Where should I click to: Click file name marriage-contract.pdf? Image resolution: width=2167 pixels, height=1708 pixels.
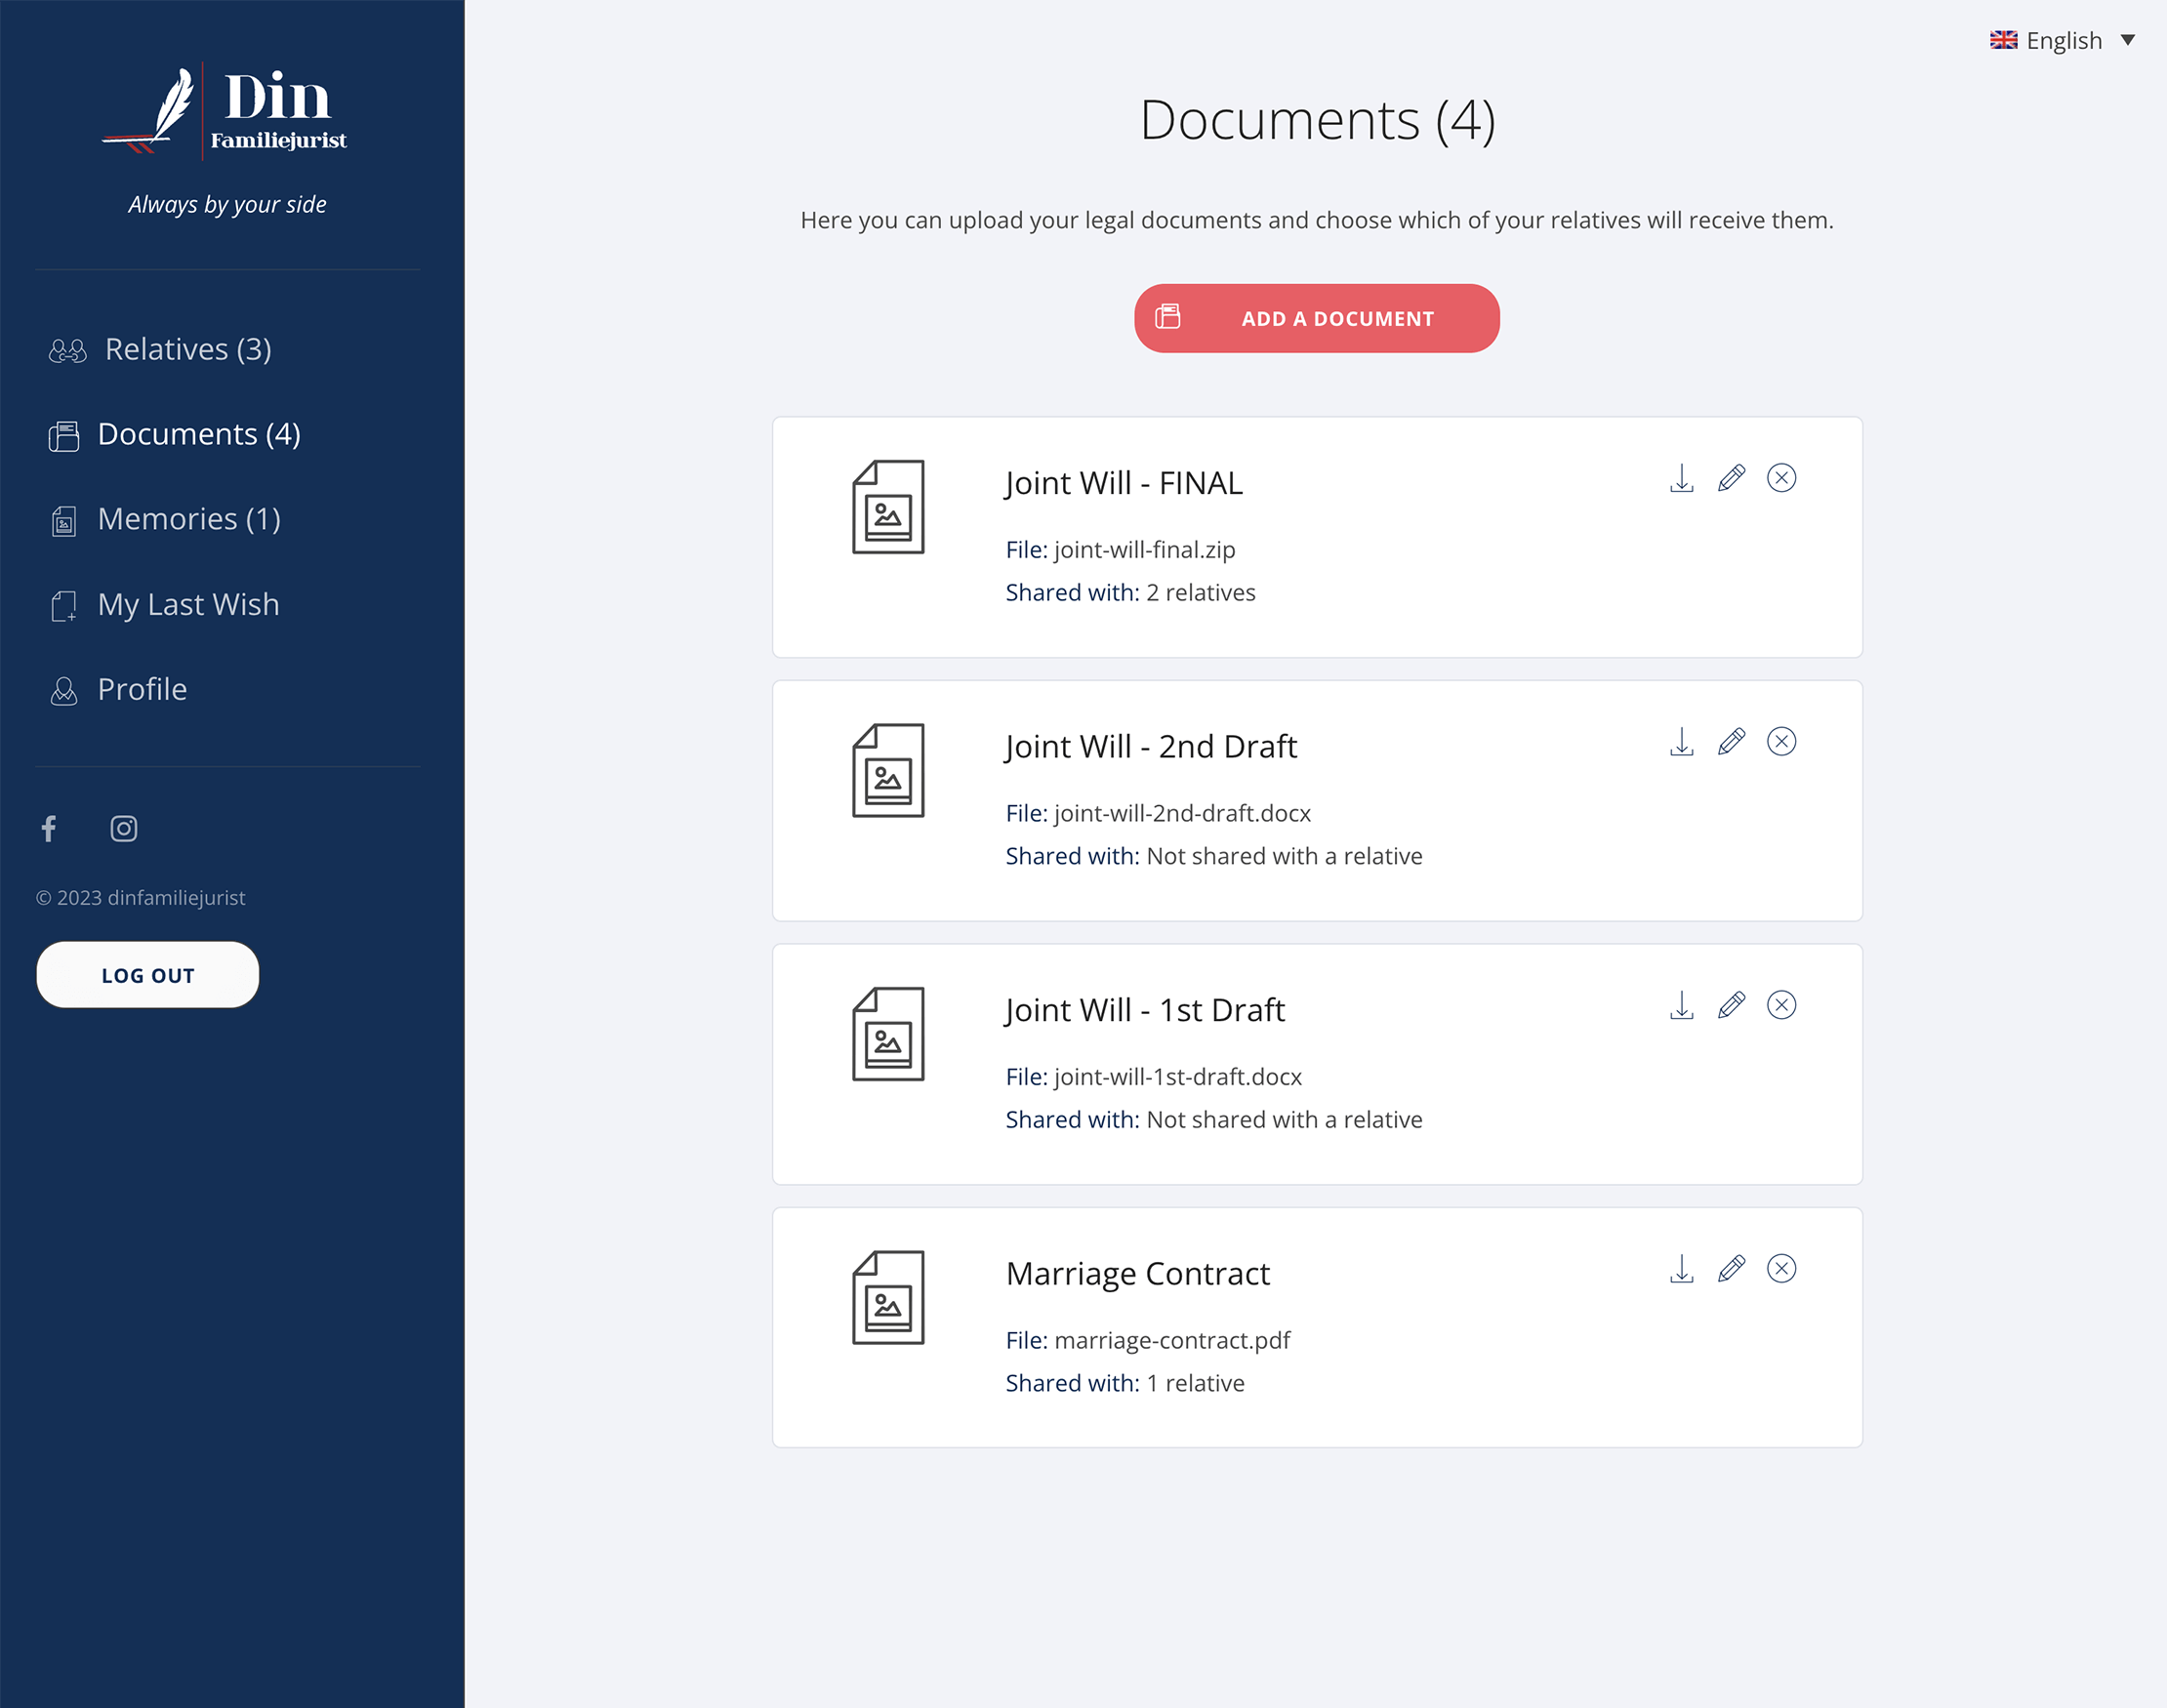tap(1172, 1340)
